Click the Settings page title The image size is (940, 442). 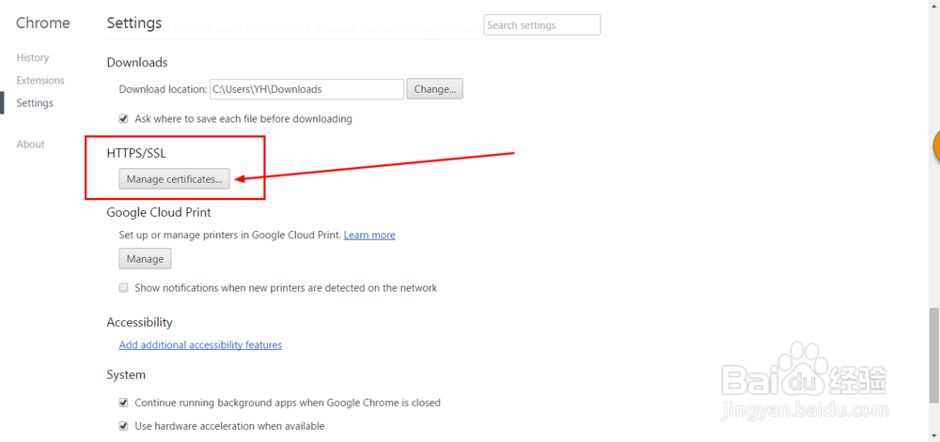[134, 23]
